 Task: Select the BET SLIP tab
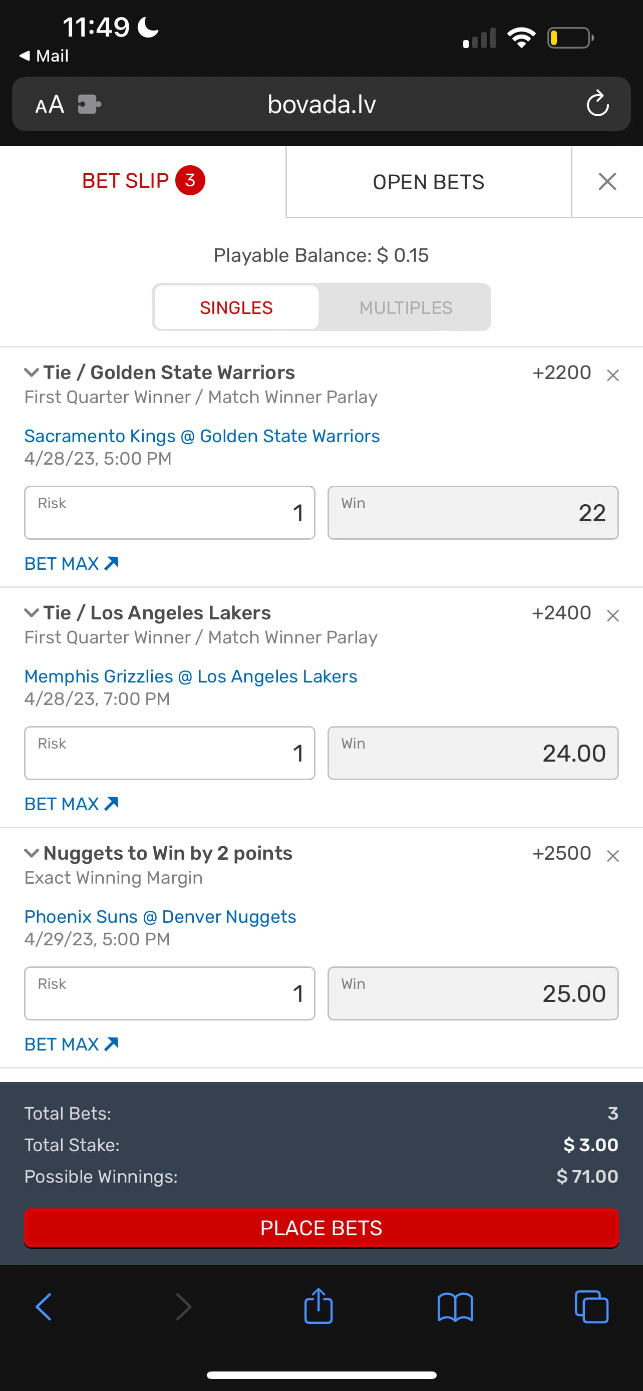pyautogui.click(x=143, y=181)
